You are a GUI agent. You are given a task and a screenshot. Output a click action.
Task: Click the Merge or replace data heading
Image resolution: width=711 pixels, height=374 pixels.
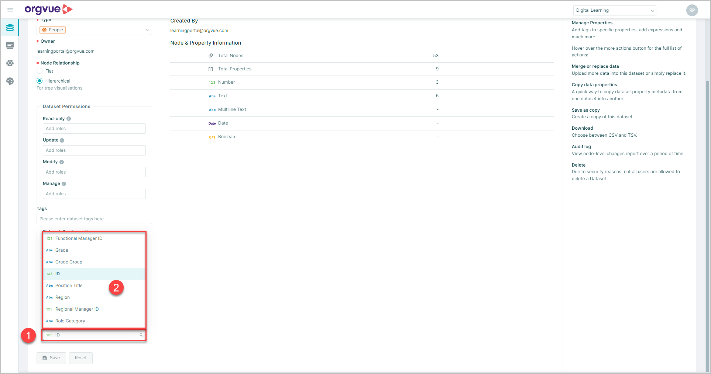[x=595, y=66]
